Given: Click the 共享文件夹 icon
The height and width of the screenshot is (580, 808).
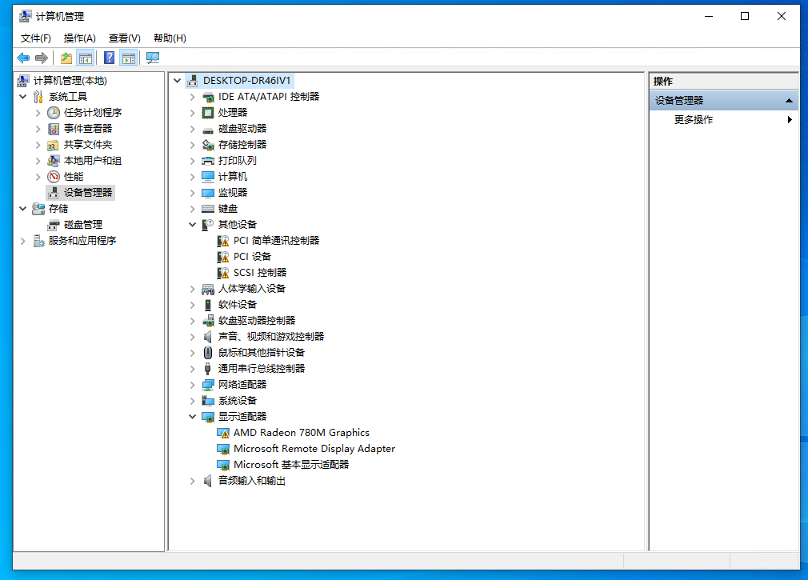Looking at the screenshot, I should (x=53, y=145).
